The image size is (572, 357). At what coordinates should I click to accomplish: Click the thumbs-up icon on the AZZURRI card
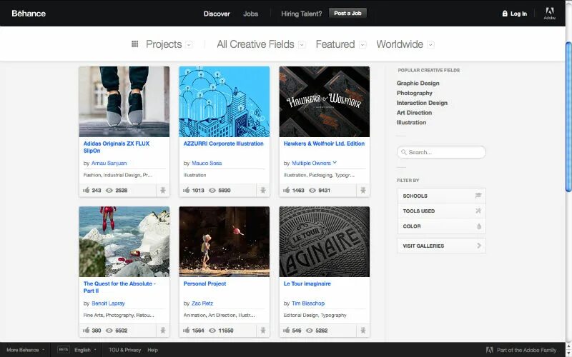[186, 190]
